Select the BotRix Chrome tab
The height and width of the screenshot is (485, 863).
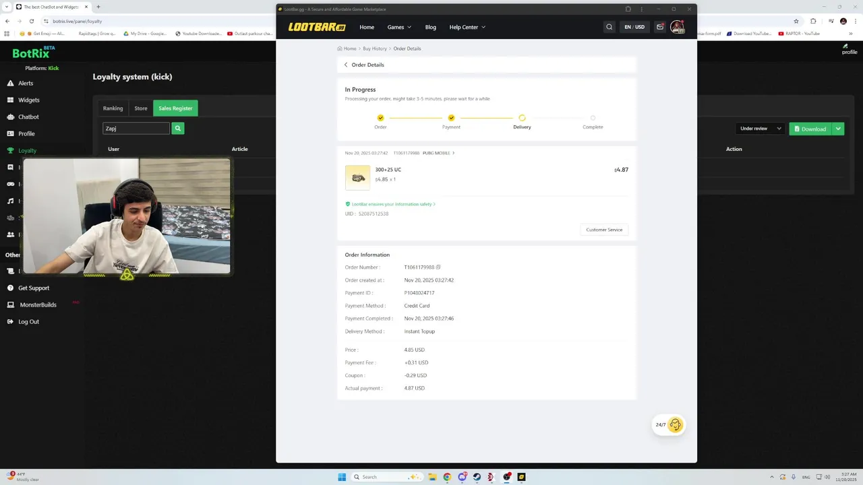(x=52, y=7)
